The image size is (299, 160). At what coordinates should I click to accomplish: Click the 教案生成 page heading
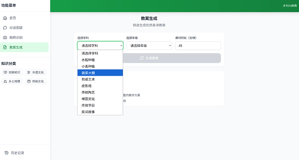[x=149, y=19]
